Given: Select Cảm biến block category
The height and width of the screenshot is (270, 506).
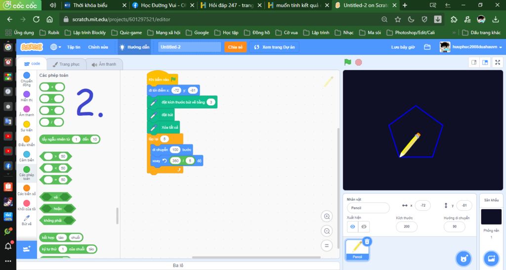Looking at the screenshot, I should 27,156.
